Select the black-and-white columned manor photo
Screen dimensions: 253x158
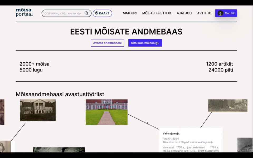pos(38,110)
